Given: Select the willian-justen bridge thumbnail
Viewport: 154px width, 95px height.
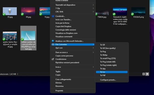Looking at the screenshot, I should point(28,36).
